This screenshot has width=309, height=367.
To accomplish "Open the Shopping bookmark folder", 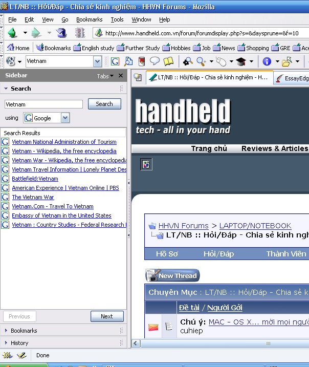I will click(x=253, y=48).
